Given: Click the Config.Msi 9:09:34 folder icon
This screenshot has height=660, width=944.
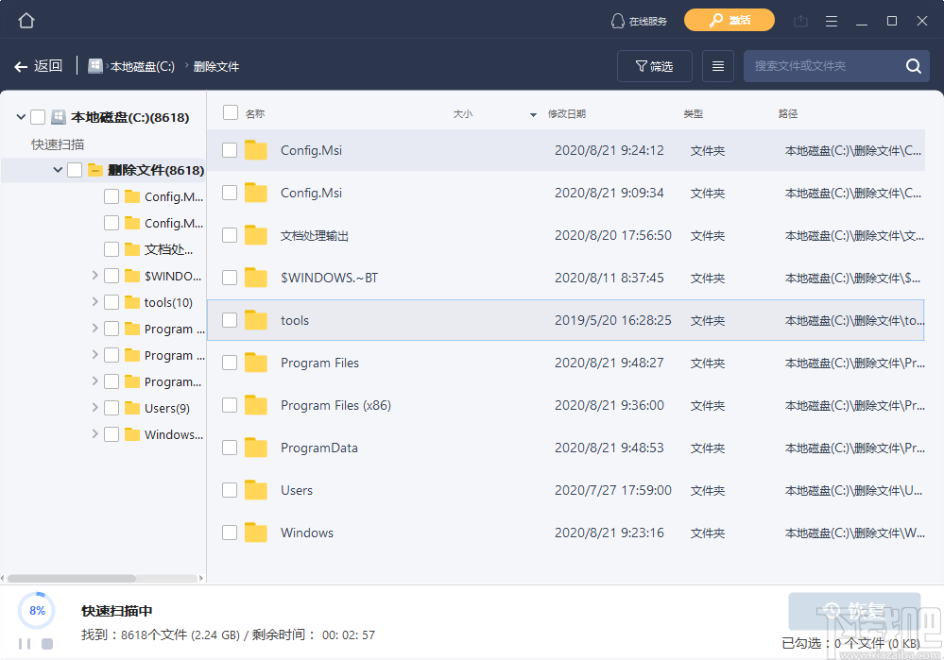Looking at the screenshot, I should click(256, 193).
